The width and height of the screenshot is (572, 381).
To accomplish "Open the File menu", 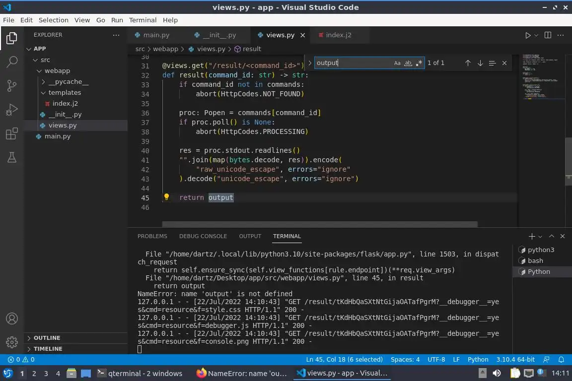I will pos(8,20).
